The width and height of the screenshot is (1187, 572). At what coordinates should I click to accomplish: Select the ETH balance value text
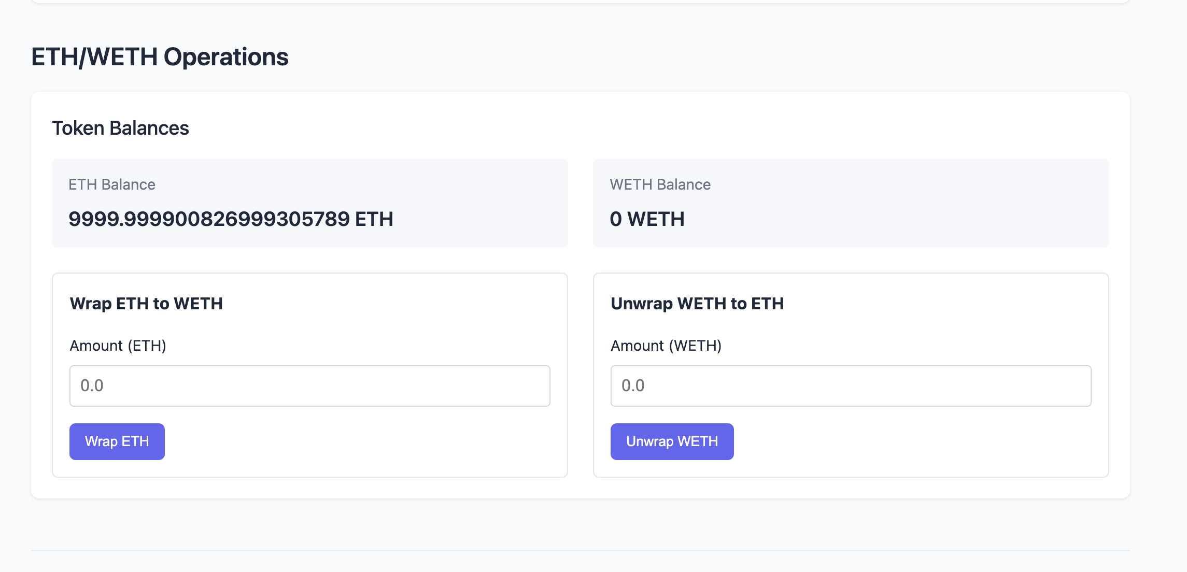[x=231, y=219]
